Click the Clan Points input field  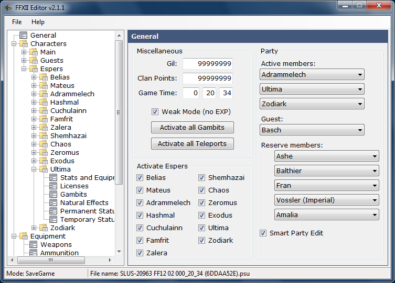(x=208, y=78)
